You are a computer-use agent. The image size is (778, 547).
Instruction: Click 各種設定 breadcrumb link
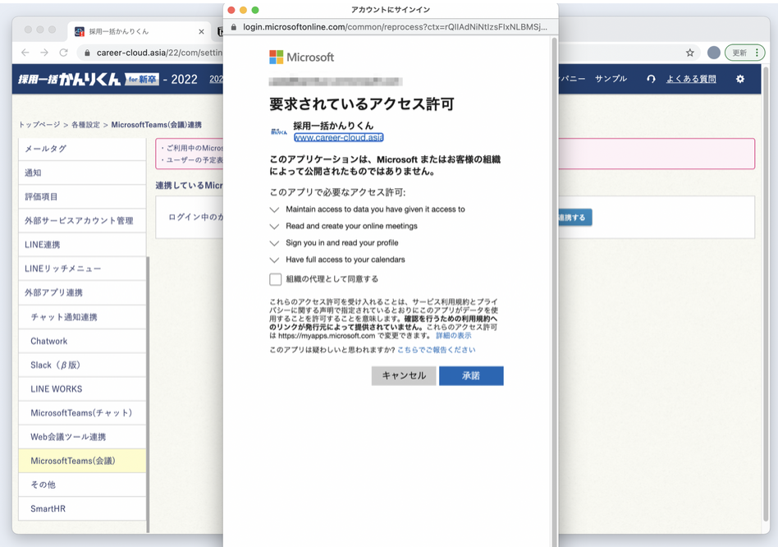tap(86, 125)
